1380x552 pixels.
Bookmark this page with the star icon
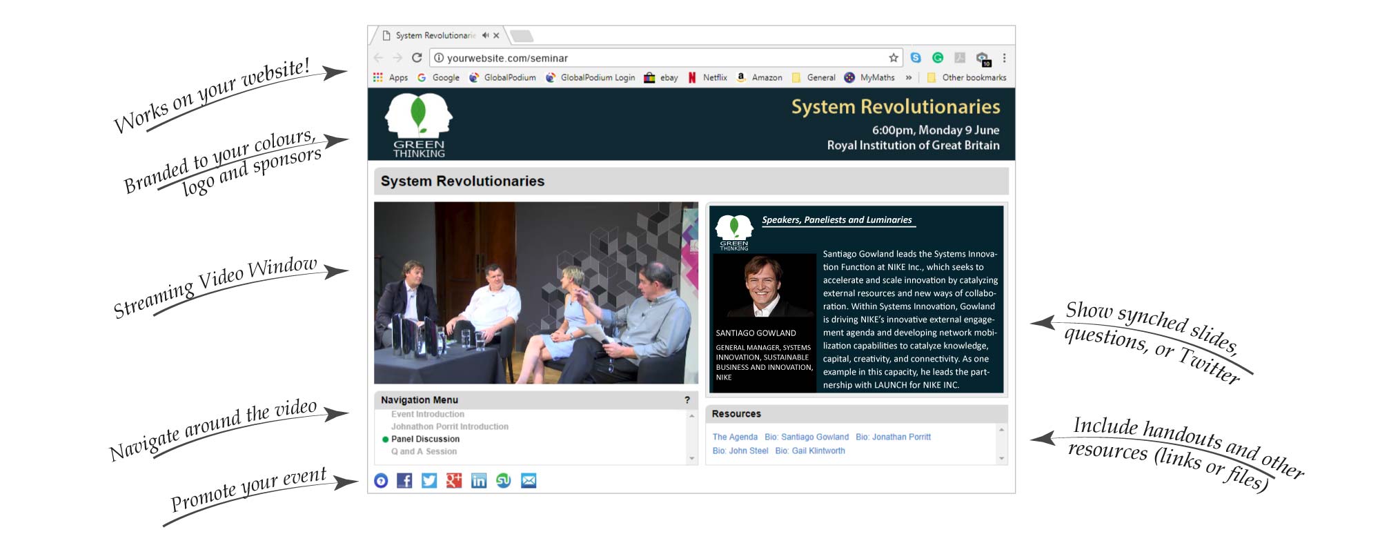(x=894, y=58)
